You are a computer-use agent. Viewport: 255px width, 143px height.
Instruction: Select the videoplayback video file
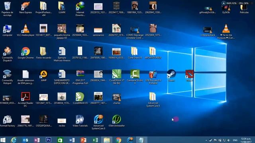[208, 30]
